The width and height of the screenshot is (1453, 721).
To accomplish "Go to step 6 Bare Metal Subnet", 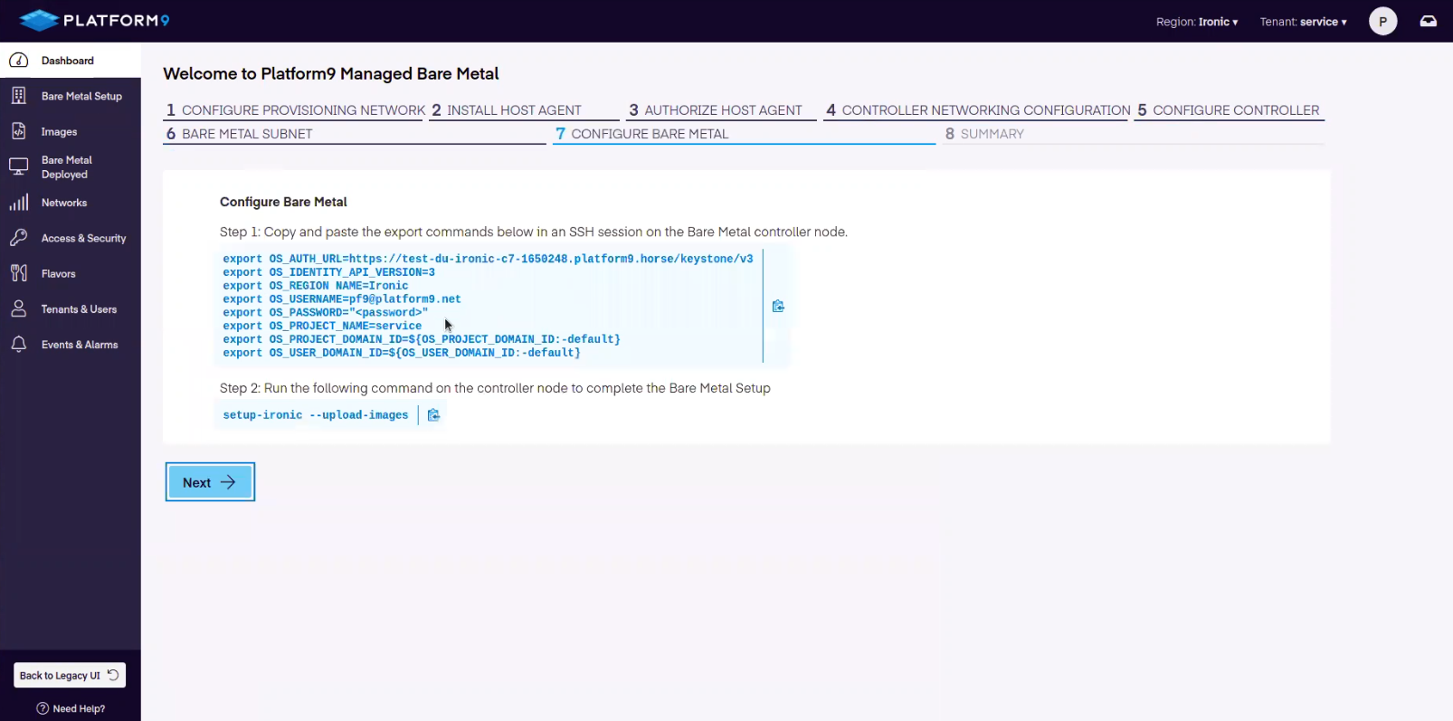I will click(355, 134).
